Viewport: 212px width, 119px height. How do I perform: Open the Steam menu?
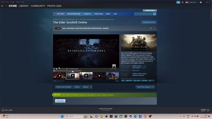[x=3, y=2]
